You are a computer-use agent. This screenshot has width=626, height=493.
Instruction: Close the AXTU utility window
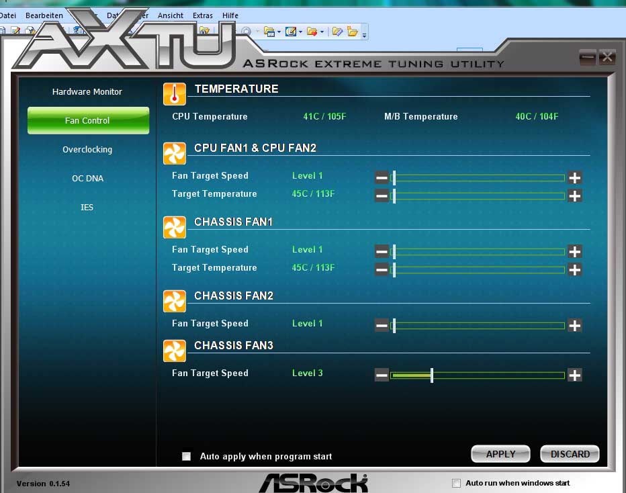[x=607, y=58]
